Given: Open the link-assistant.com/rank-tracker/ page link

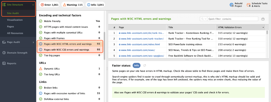Looking at the screenshot, I should [142, 39].
